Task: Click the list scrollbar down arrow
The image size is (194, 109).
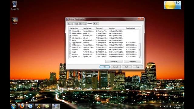Action: (x=140, y=58)
